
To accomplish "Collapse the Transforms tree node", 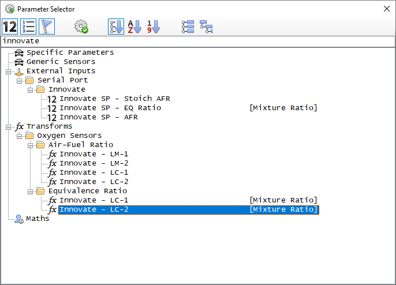I will (x=8, y=126).
